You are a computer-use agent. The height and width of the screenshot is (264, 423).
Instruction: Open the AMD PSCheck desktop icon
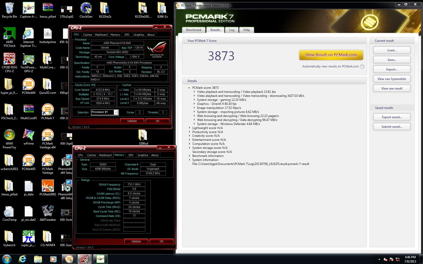9,37
